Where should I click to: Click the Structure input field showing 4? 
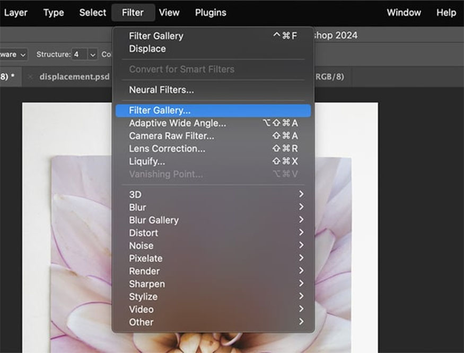pos(80,55)
